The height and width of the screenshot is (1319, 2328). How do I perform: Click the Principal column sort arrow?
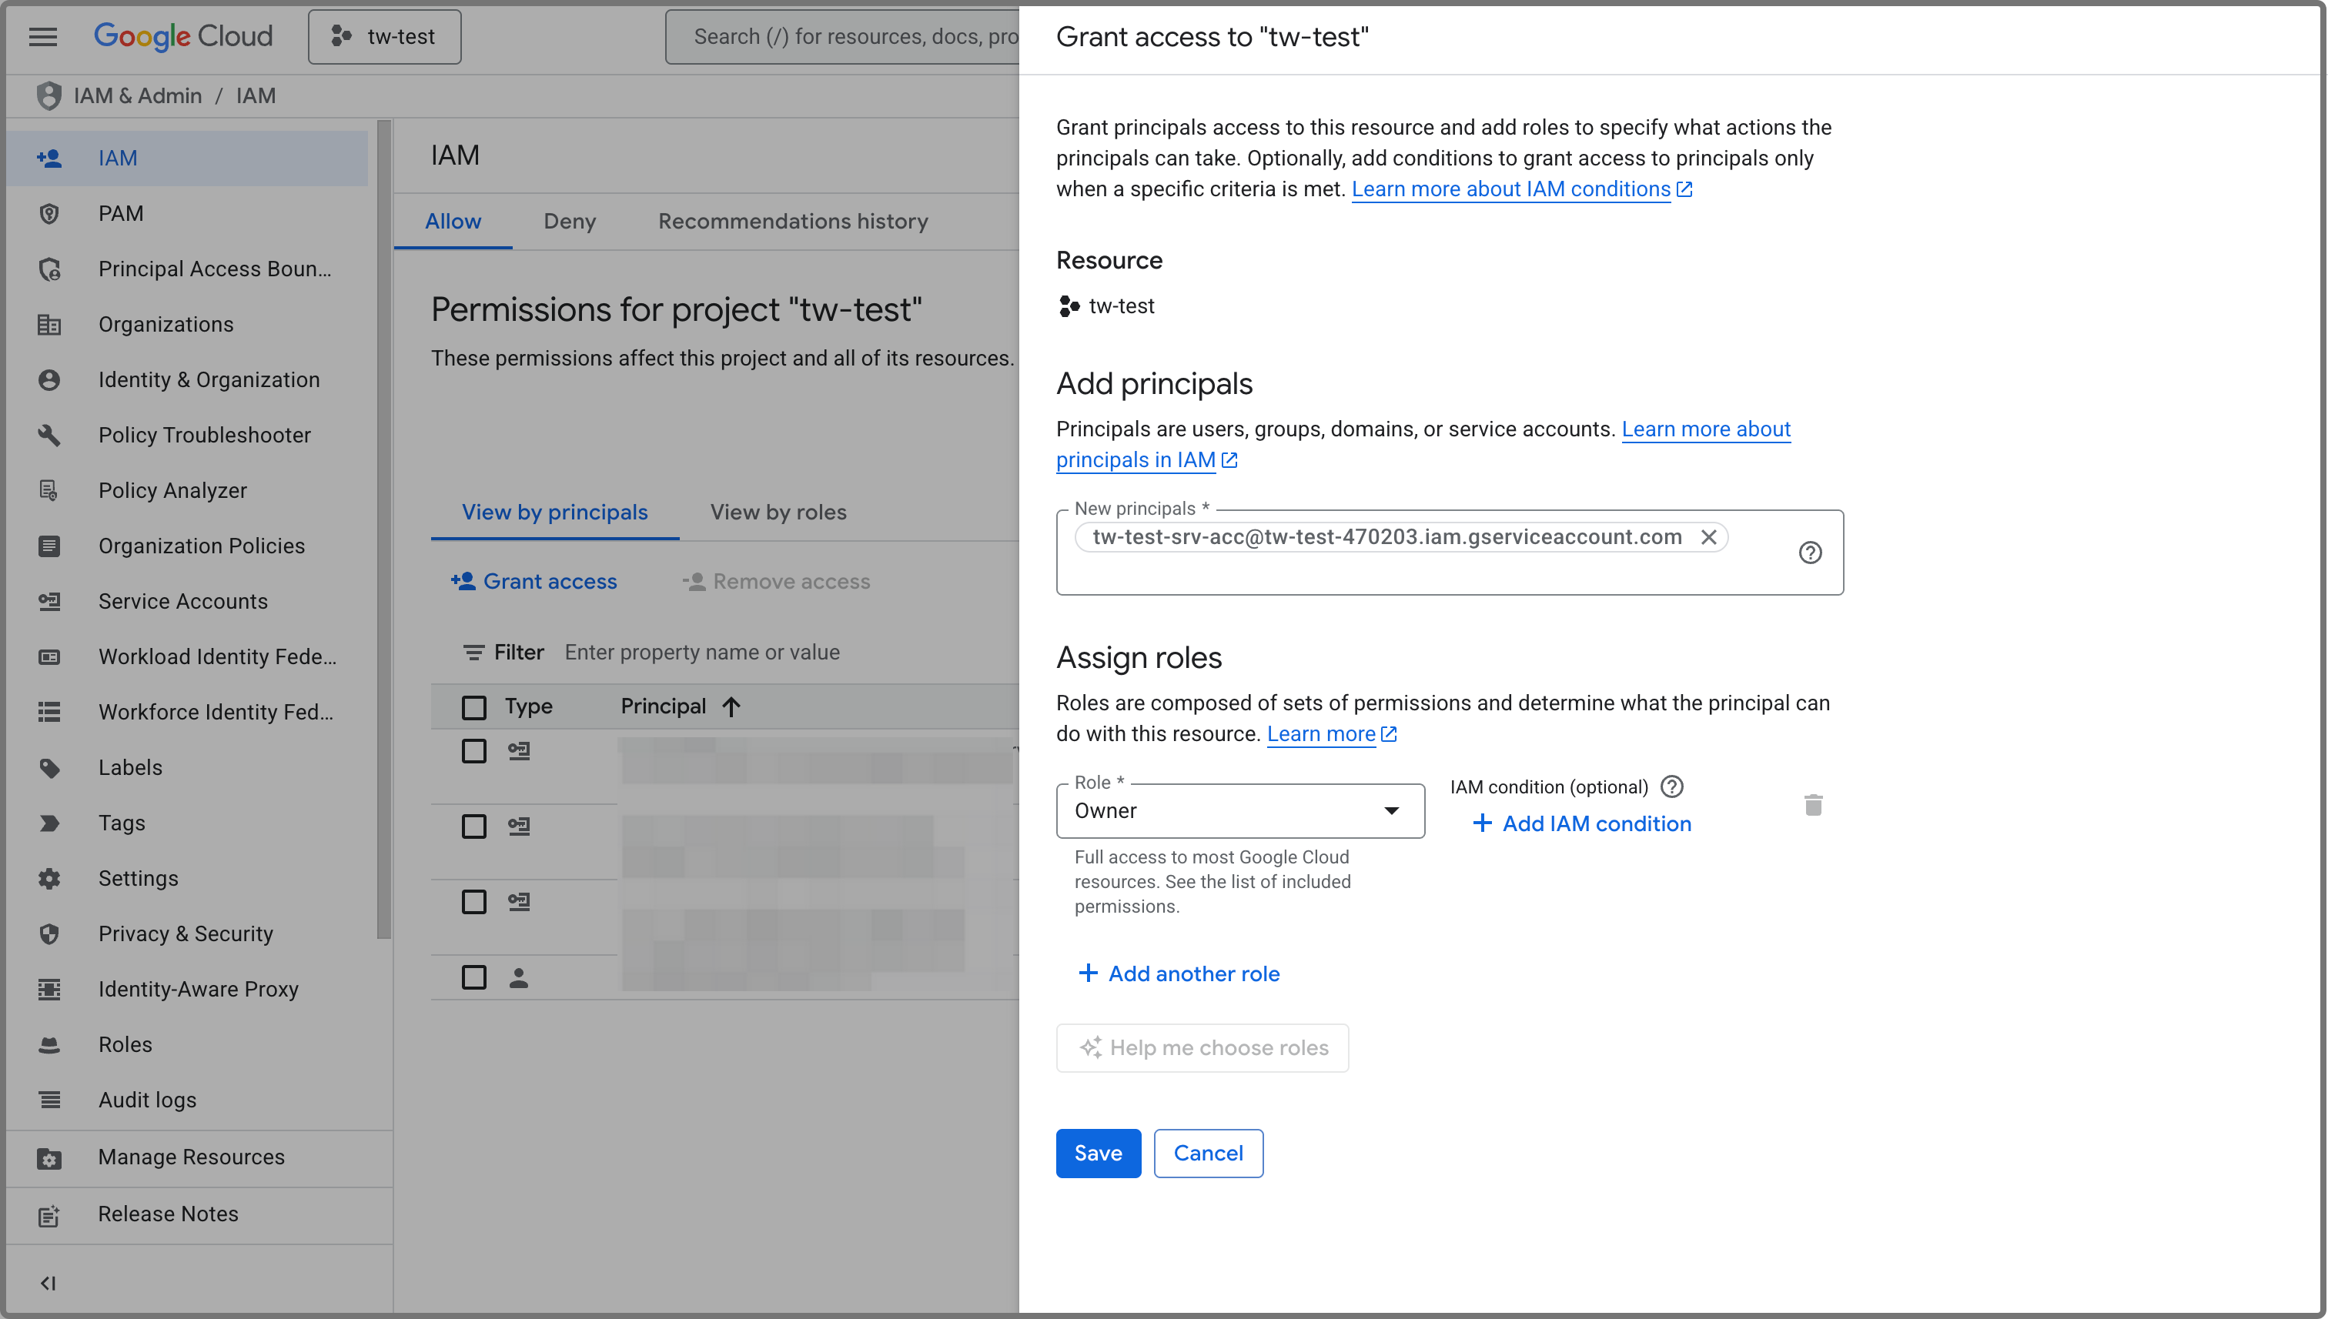click(x=731, y=706)
